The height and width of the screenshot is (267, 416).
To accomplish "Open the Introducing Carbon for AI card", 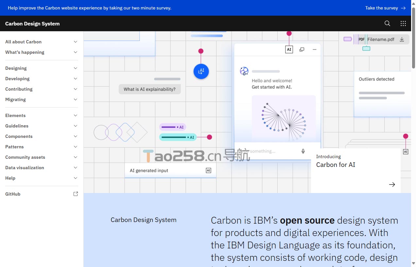I will [x=355, y=171].
